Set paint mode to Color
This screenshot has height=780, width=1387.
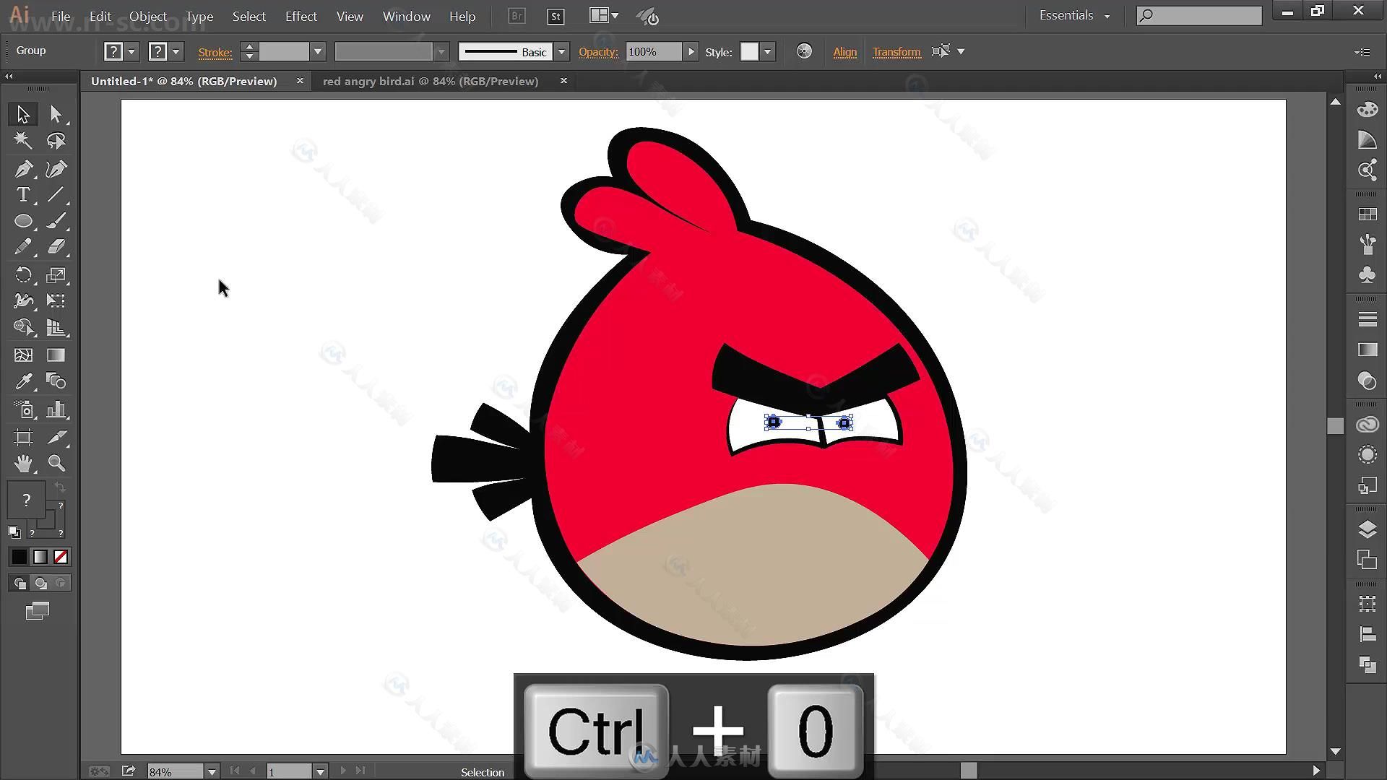(x=20, y=557)
